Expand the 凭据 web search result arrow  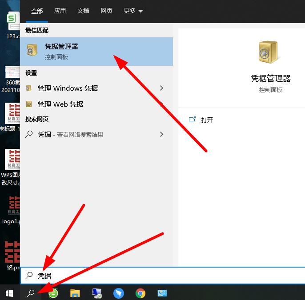[x=161, y=134]
